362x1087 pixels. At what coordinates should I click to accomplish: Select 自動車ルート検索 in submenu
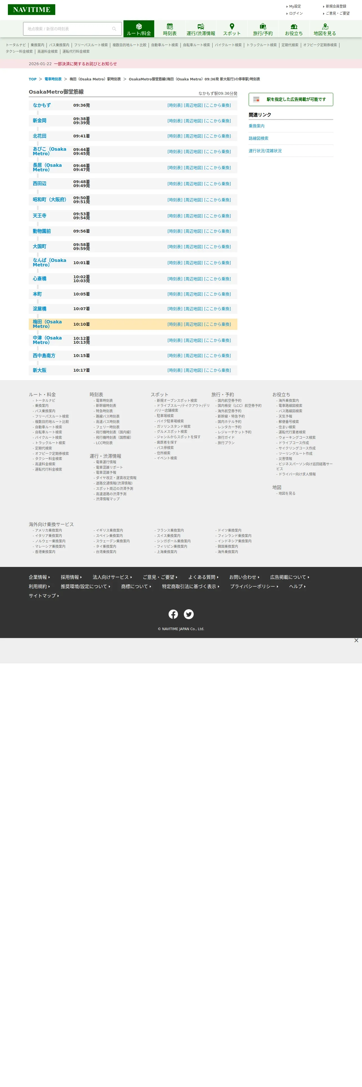click(164, 45)
